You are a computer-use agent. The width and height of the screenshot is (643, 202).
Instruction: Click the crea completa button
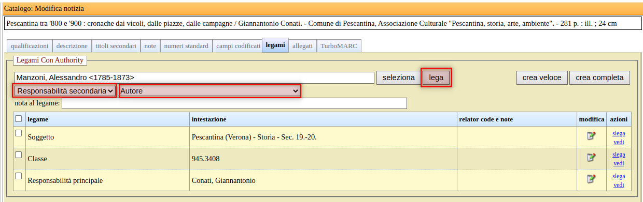[600, 77]
